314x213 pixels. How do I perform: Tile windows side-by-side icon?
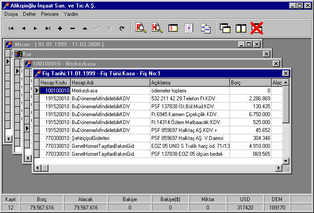241,28
